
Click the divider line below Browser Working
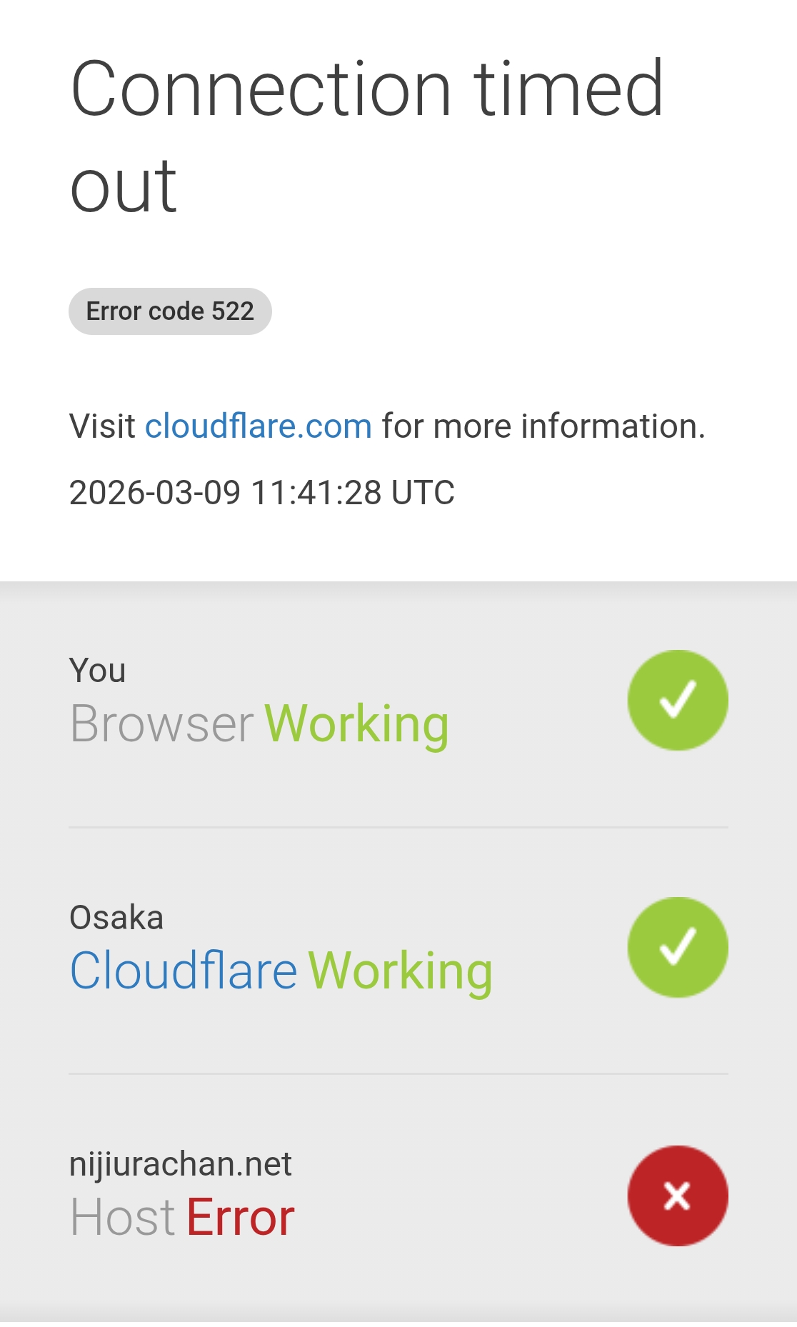398,828
